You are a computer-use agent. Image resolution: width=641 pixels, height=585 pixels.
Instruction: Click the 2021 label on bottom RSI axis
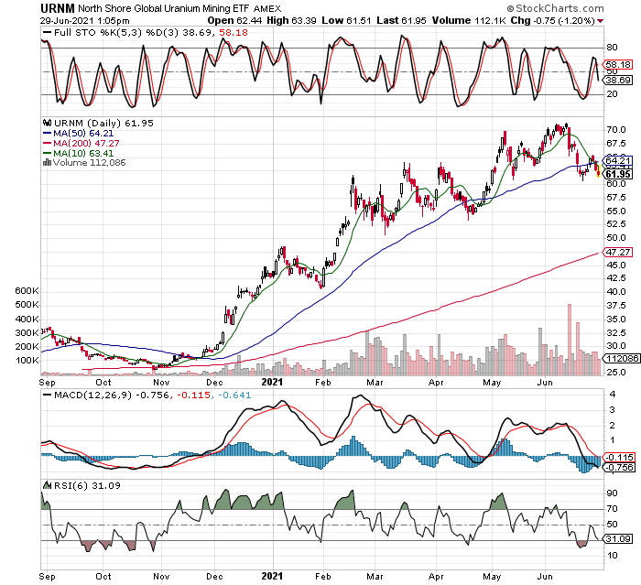coord(272,576)
